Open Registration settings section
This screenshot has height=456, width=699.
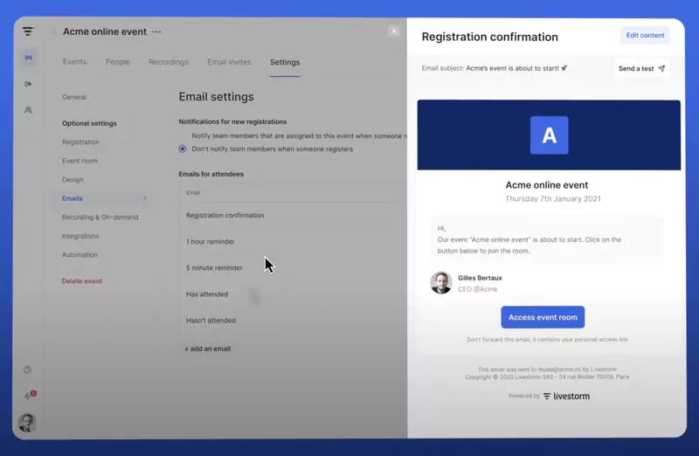point(80,142)
